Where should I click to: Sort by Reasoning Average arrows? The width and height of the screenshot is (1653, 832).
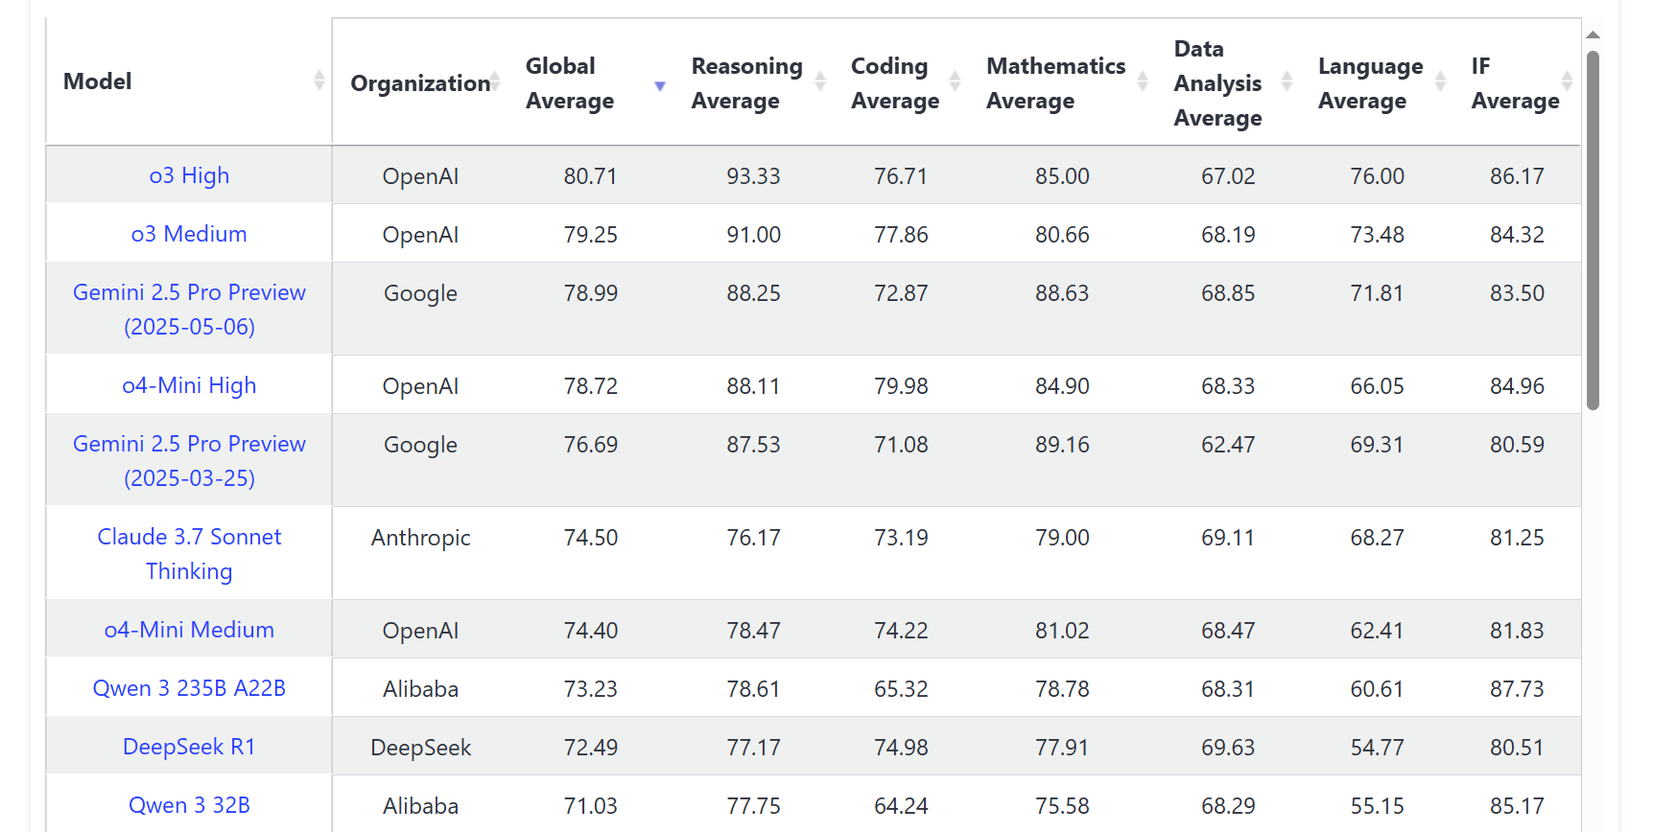coord(820,81)
